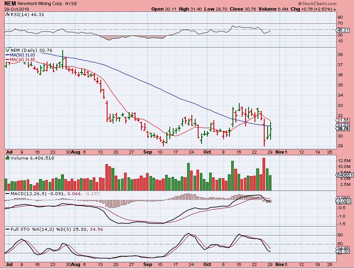Click the bold NEM ticker symbol in header
The image size is (354, 269).
10,4
